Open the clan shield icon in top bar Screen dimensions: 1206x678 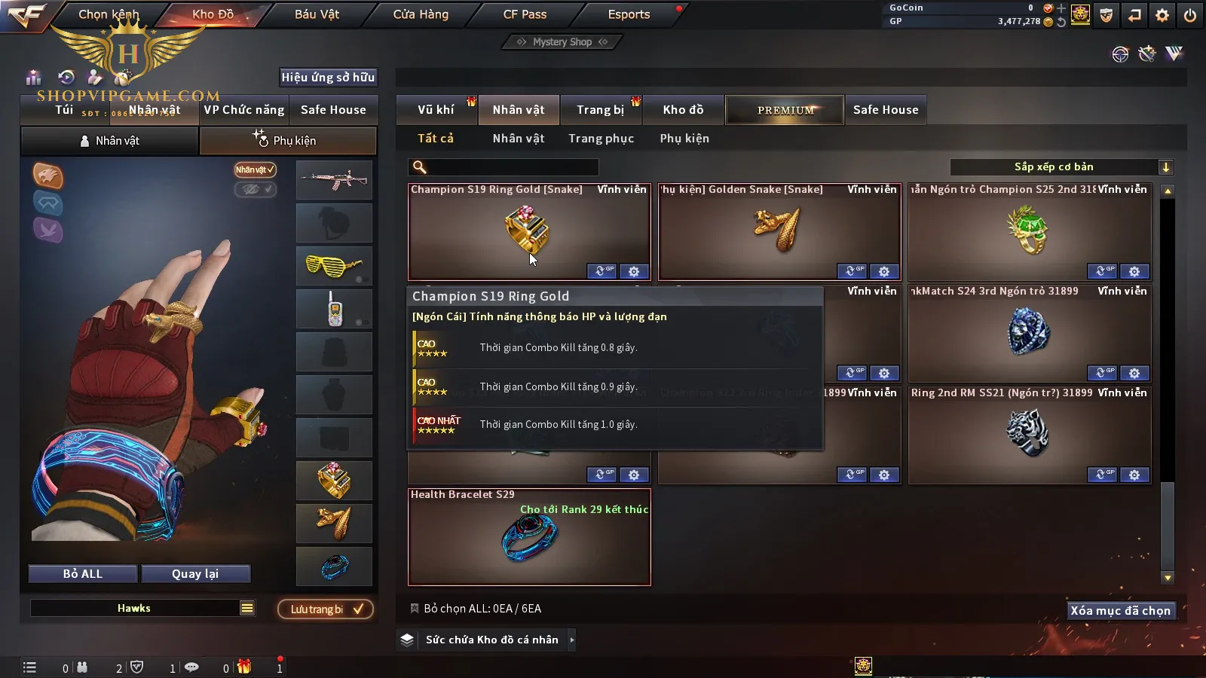[x=1107, y=15]
